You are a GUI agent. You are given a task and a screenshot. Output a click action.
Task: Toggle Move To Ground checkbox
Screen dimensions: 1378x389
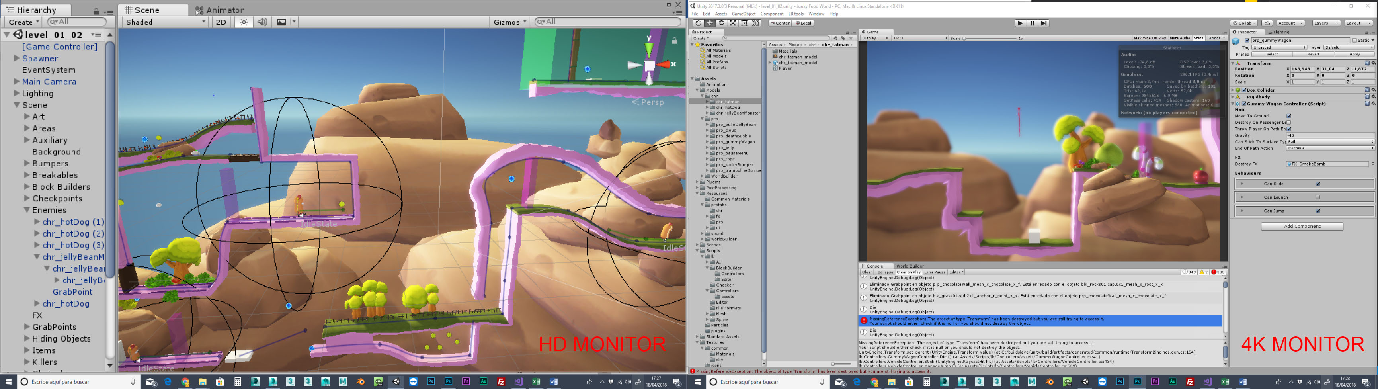1289,116
